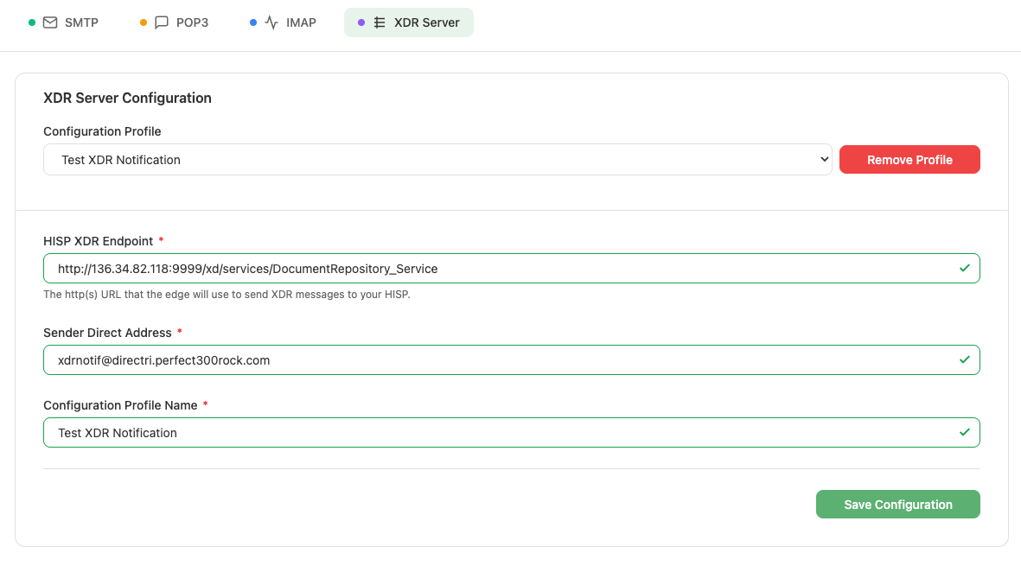The height and width of the screenshot is (572, 1021).
Task: Switch to the POP3 tab
Action: (174, 22)
